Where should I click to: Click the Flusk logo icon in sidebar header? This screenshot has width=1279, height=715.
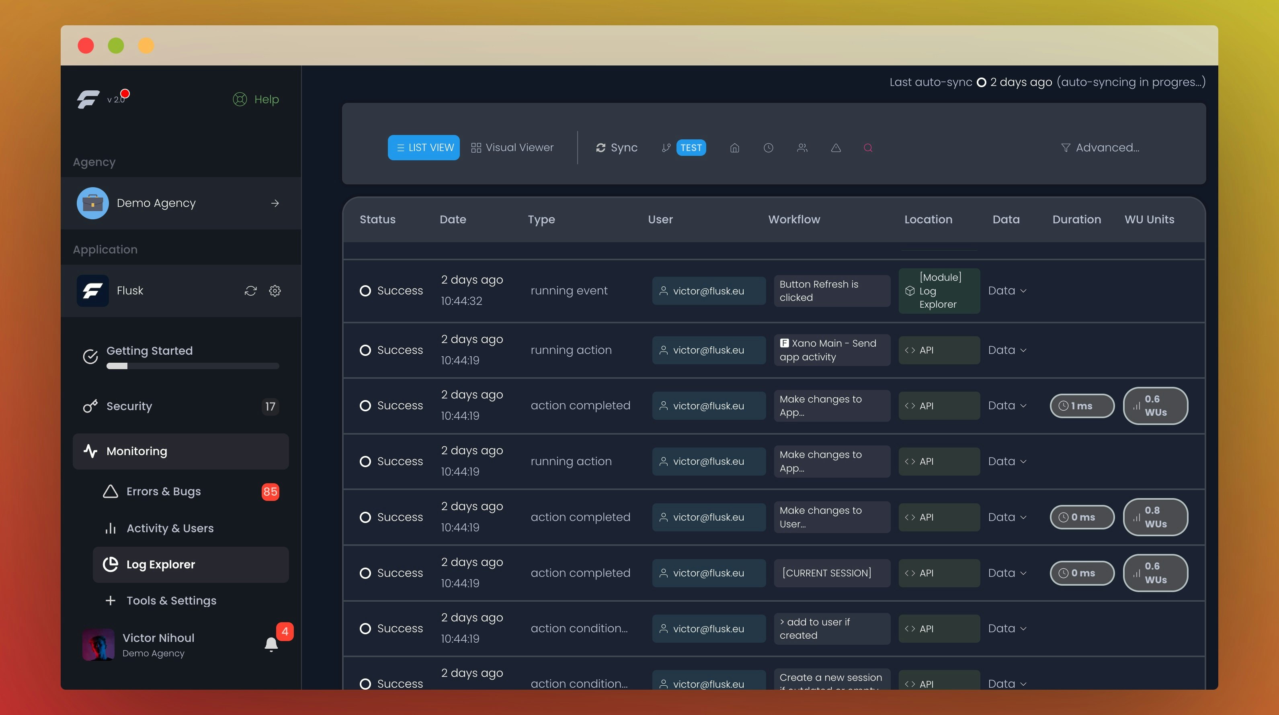[x=88, y=99]
